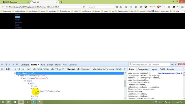Click the break on mutate icon left of Edit
Viewport: 185px width, 104px height.
[2, 69]
